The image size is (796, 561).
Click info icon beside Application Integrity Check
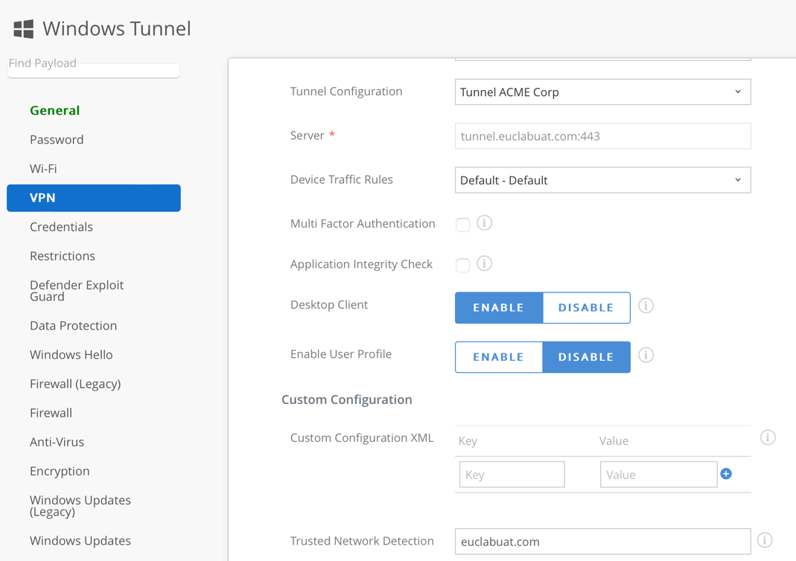click(x=484, y=263)
